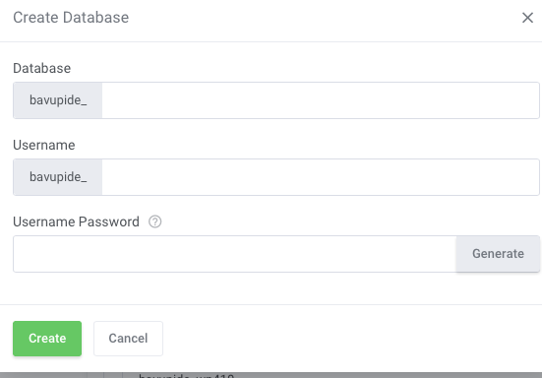Click the Username field label

point(44,146)
